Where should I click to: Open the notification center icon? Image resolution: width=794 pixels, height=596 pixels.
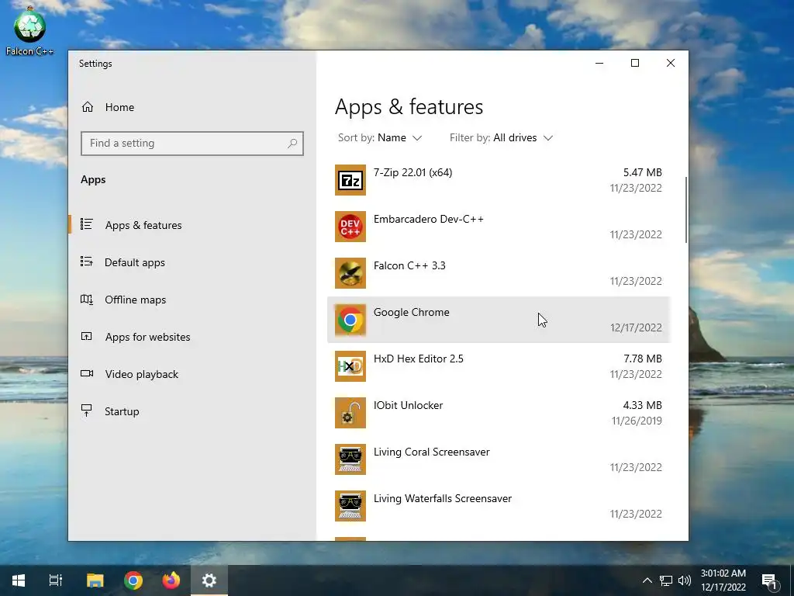pos(769,581)
